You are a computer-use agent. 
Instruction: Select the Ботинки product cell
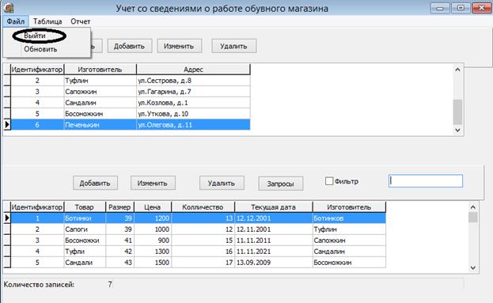click(85, 218)
